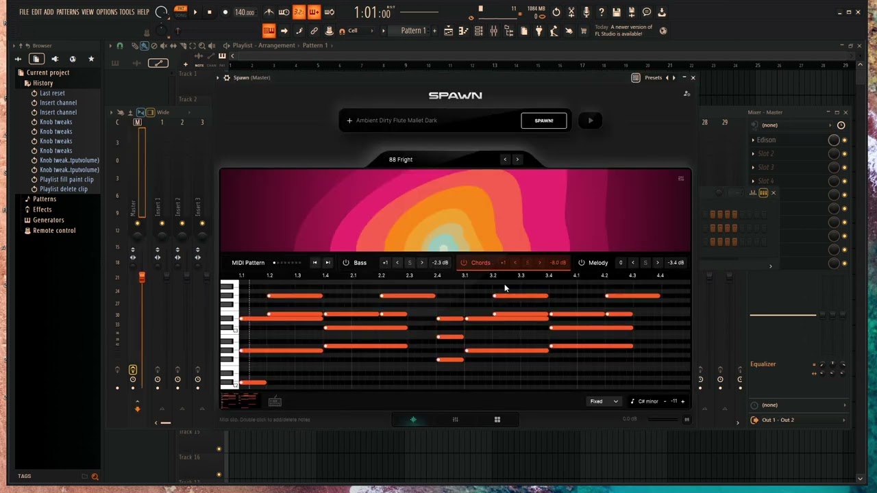Toggle the metronome icon
Image resolution: width=877 pixels, height=493 pixels.
pos(269,12)
